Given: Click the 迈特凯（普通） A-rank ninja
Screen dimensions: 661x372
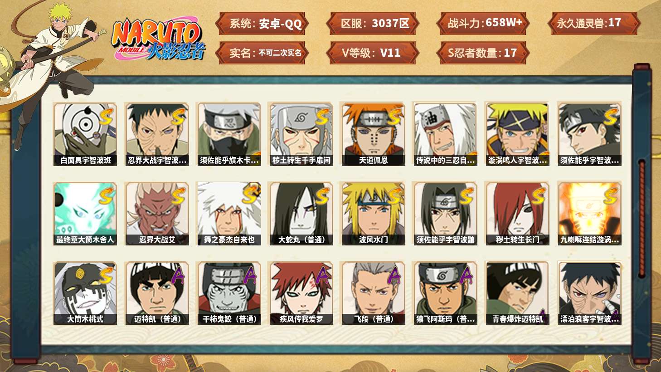Looking at the screenshot, I should pos(157,293).
